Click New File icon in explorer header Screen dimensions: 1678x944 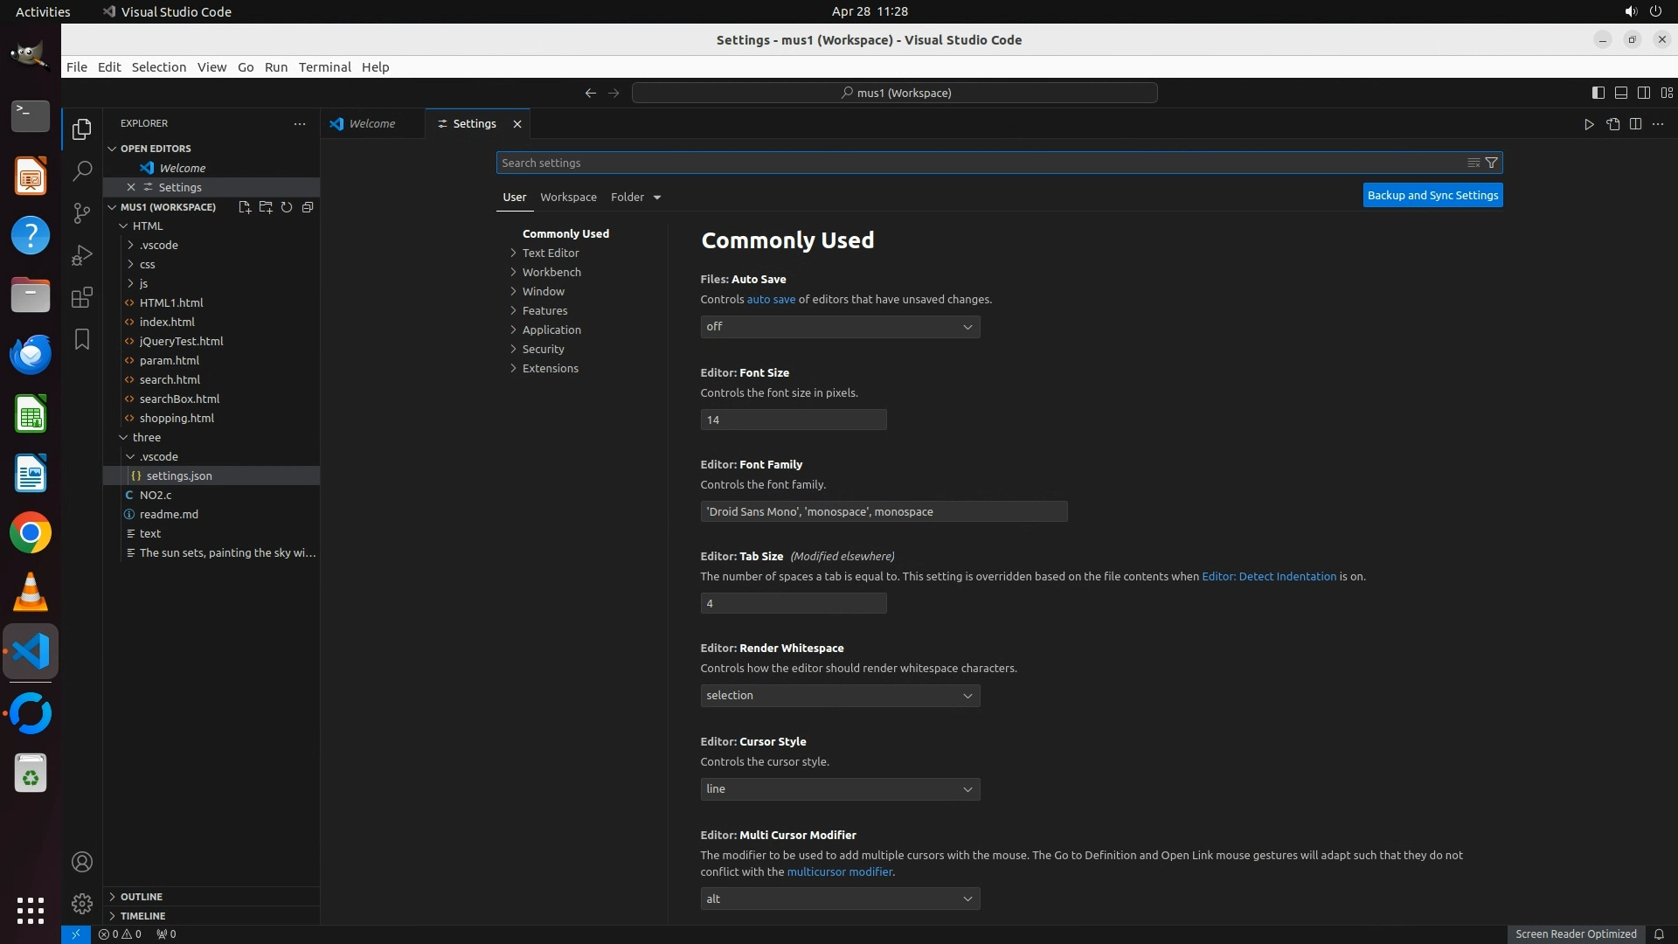tap(245, 207)
